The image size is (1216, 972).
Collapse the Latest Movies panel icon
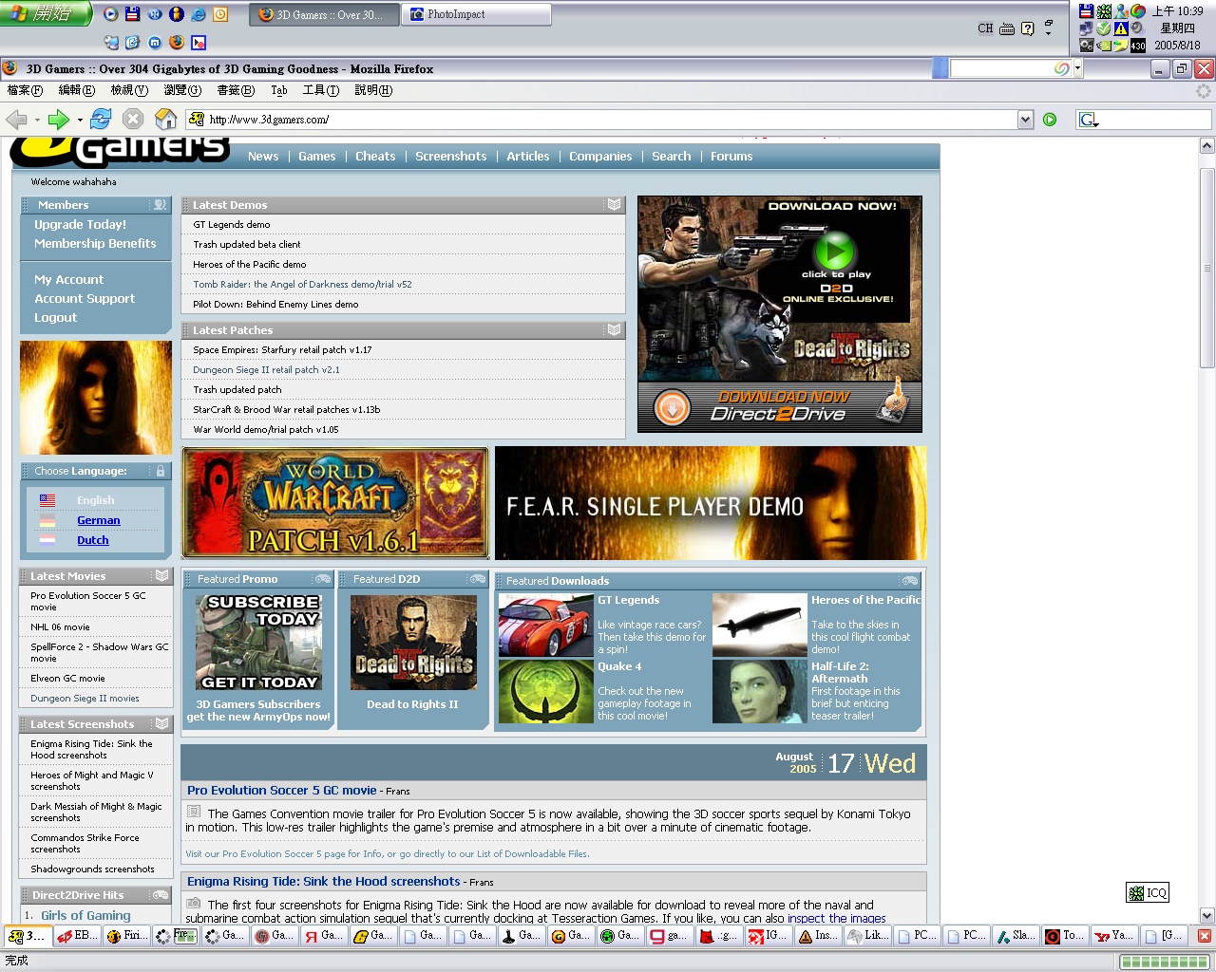tap(161, 575)
